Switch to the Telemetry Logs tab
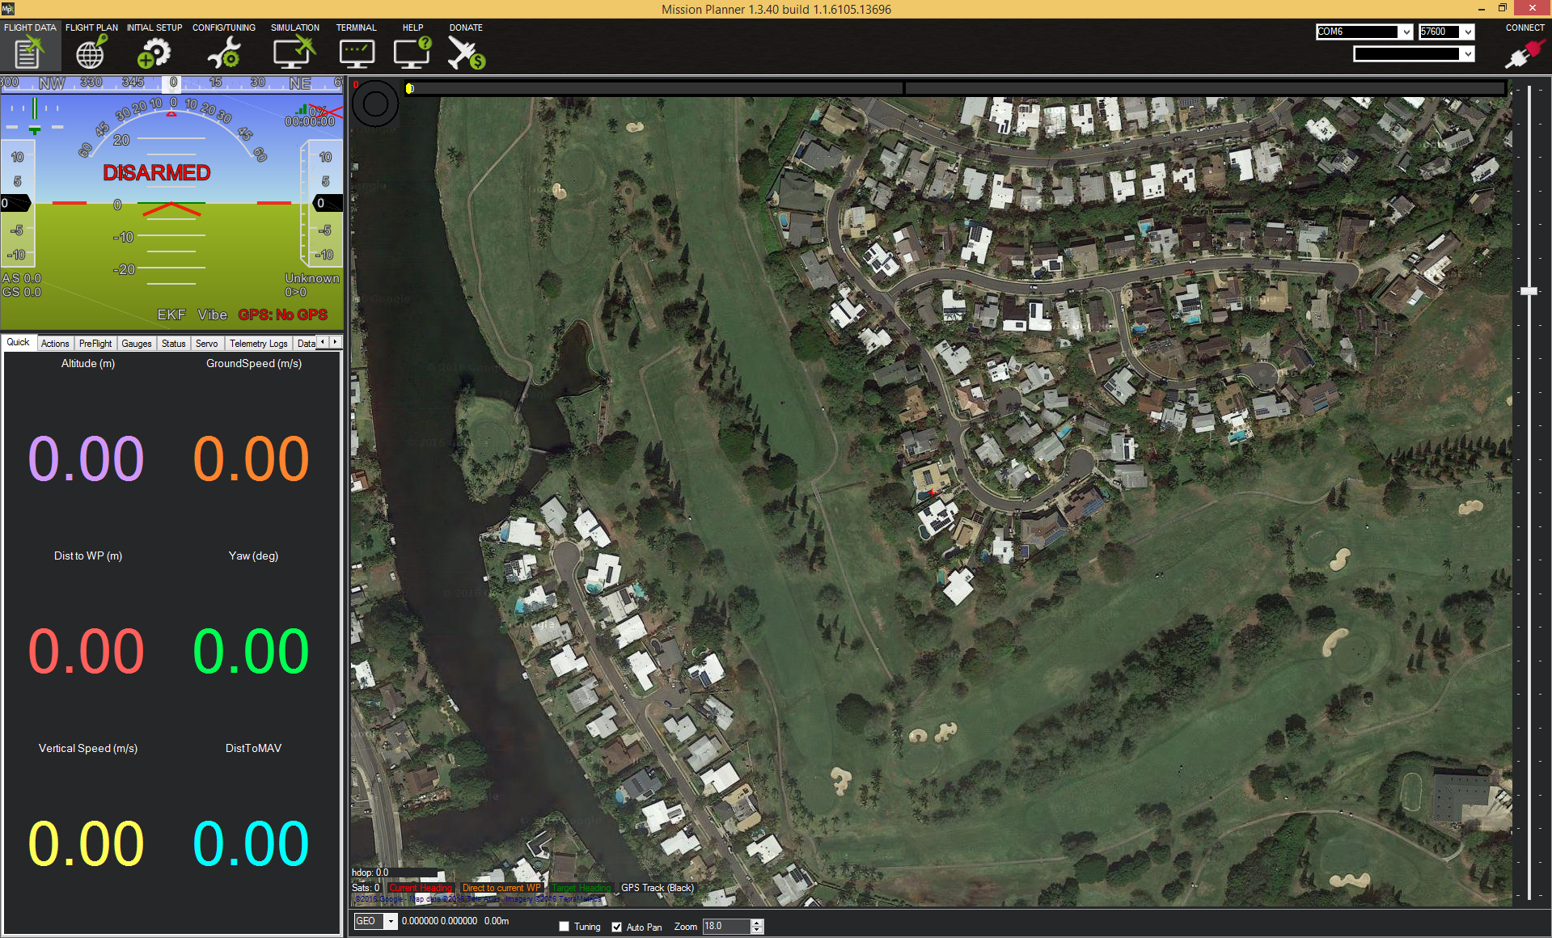1552x938 pixels. [x=258, y=344]
